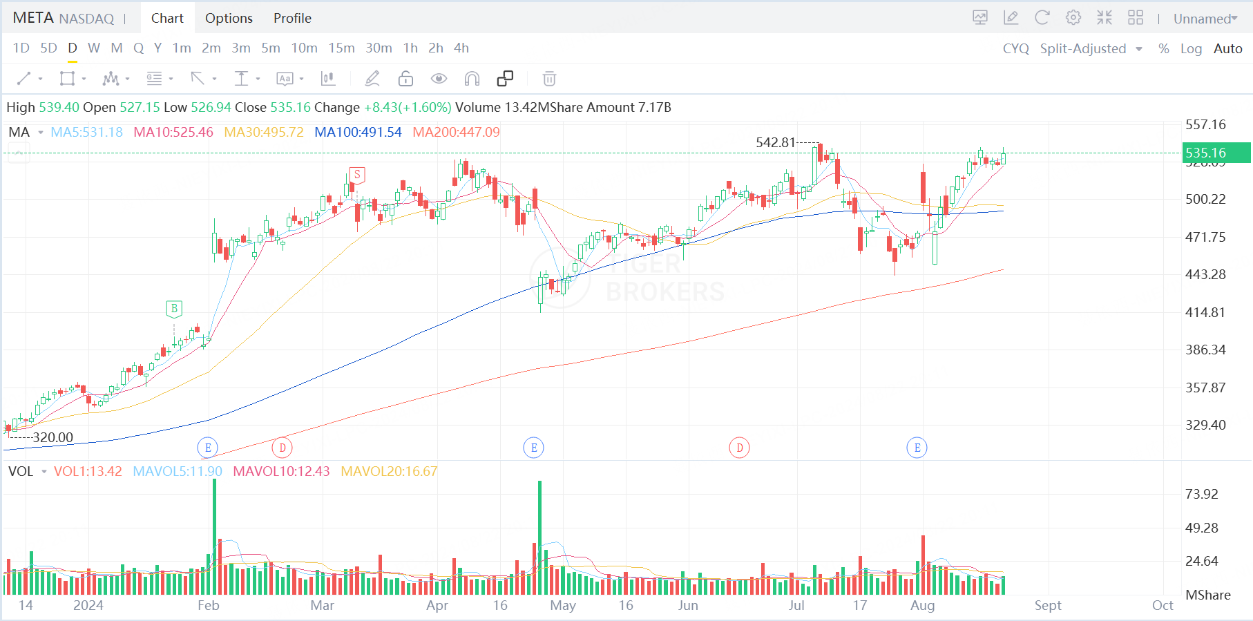Screen dimensions: 1253x621
Task: Select the trend line drawing tool
Action: [24, 79]
